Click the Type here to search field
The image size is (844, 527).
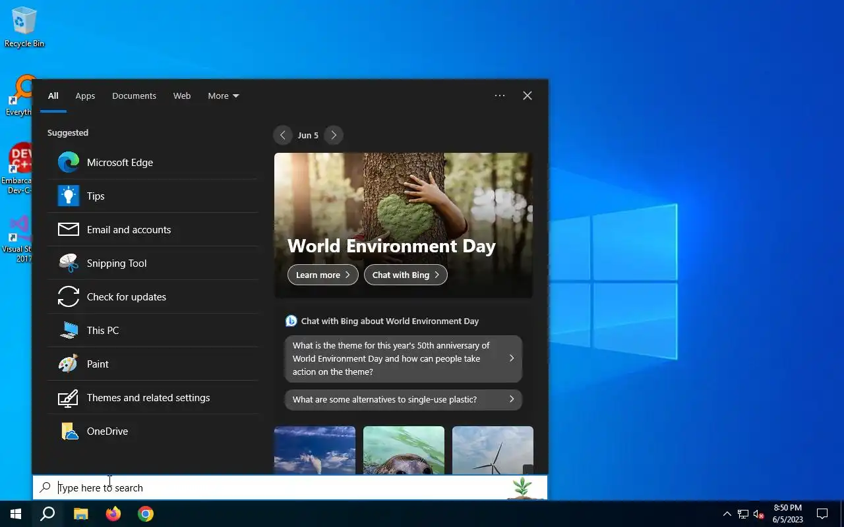tap(290, 487)
